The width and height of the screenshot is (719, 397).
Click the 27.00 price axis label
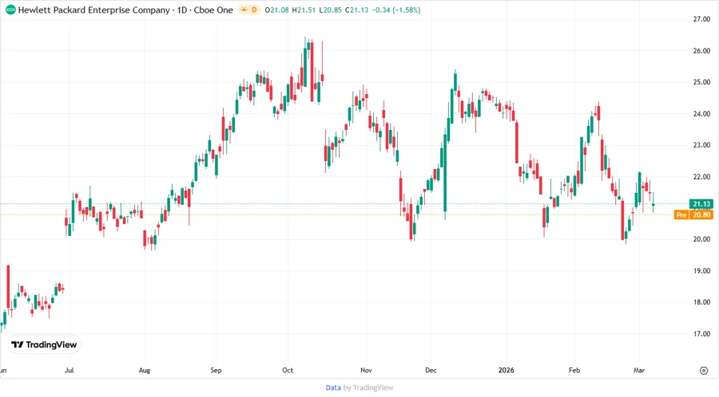(x=701, y=19)
